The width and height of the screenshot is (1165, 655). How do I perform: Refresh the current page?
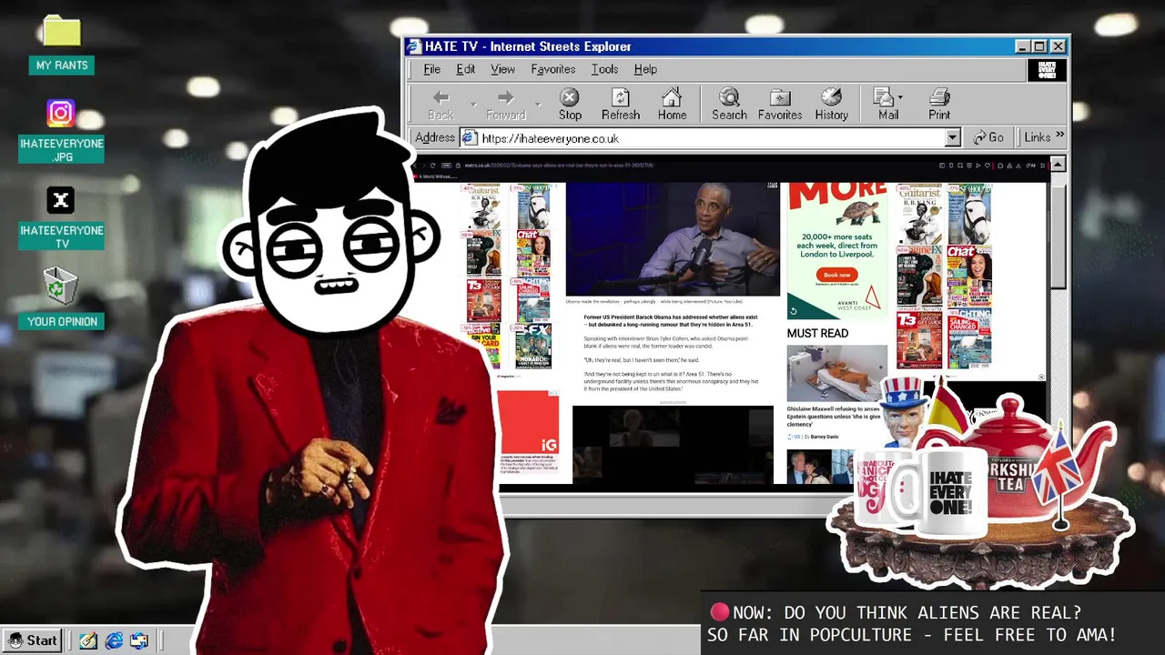621,105
